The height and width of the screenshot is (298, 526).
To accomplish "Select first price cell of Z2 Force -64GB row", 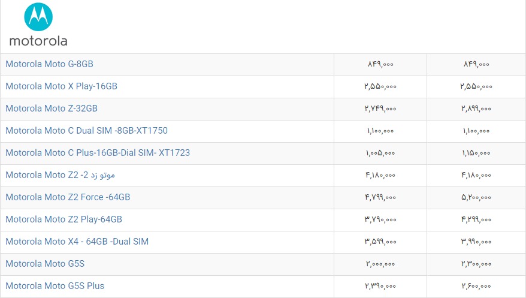I will (x=380, y=198).
